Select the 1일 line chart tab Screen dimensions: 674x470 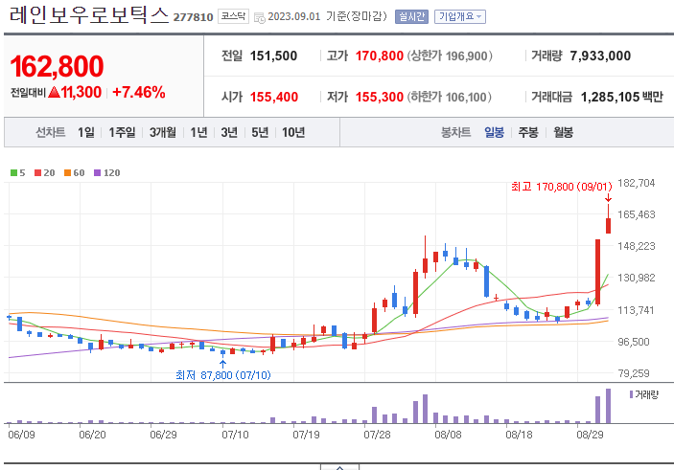tap(86, 132)
